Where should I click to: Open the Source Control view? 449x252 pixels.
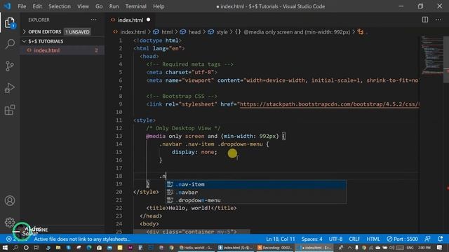point(10,66)
